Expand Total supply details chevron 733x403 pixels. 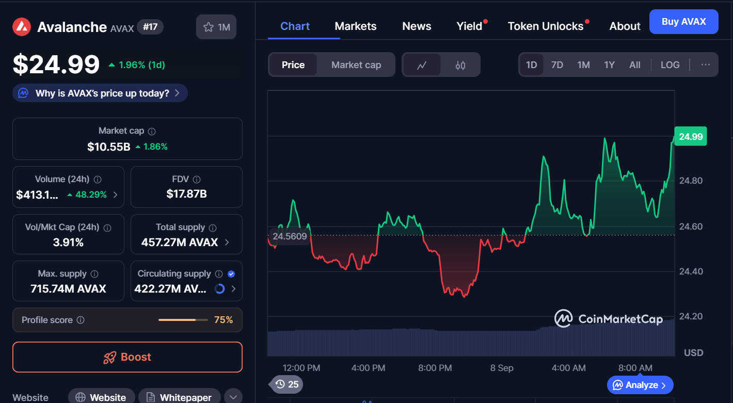point(227,242)
